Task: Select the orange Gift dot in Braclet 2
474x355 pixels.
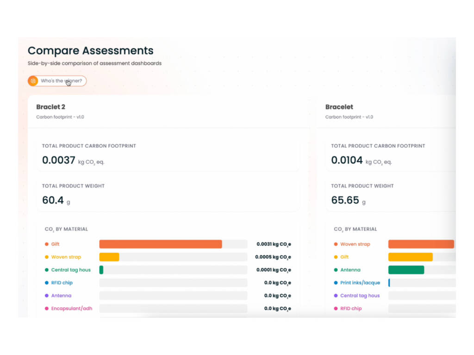Action: click(47, 244)
